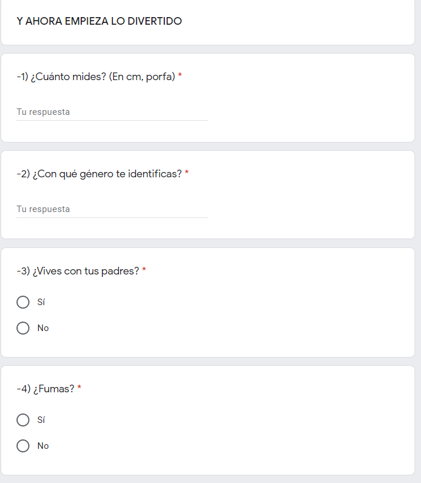
Task: Click the Sí text label under ¿Fumas?
Action: click(41, 420)
